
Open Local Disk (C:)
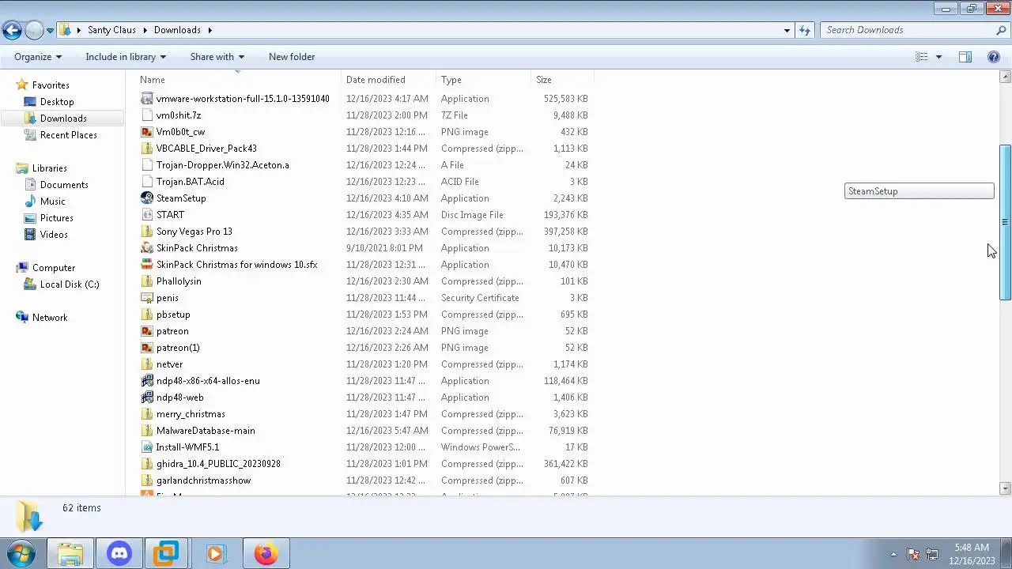tap(70, 284)
